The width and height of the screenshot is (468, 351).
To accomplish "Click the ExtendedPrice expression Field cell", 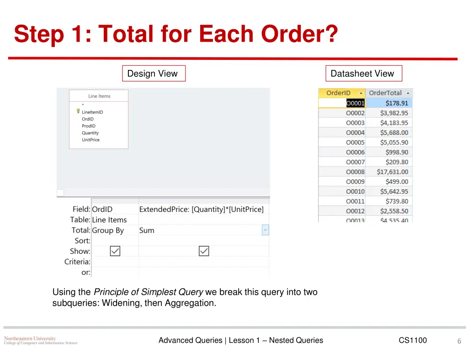I will pyautogui.click(x=204, y=209).
